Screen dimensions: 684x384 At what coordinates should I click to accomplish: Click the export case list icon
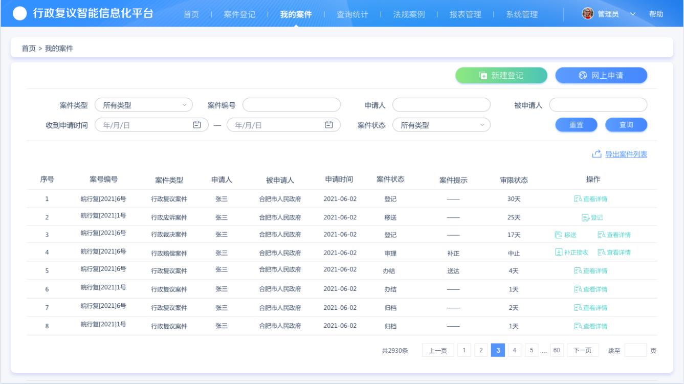coord(597,154)
